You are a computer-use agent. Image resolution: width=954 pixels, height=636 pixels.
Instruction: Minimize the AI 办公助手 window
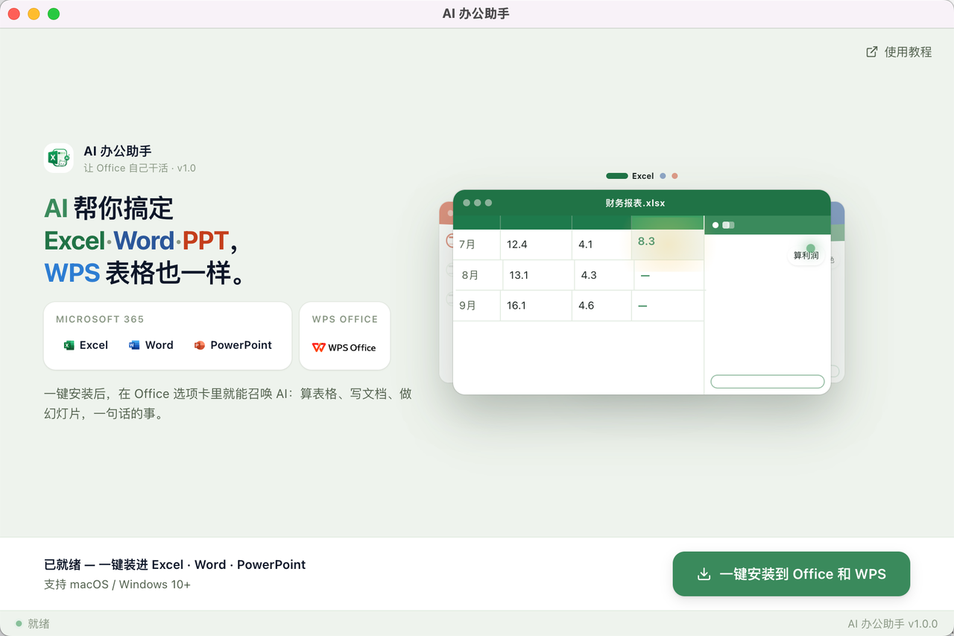tap(34, 13)
